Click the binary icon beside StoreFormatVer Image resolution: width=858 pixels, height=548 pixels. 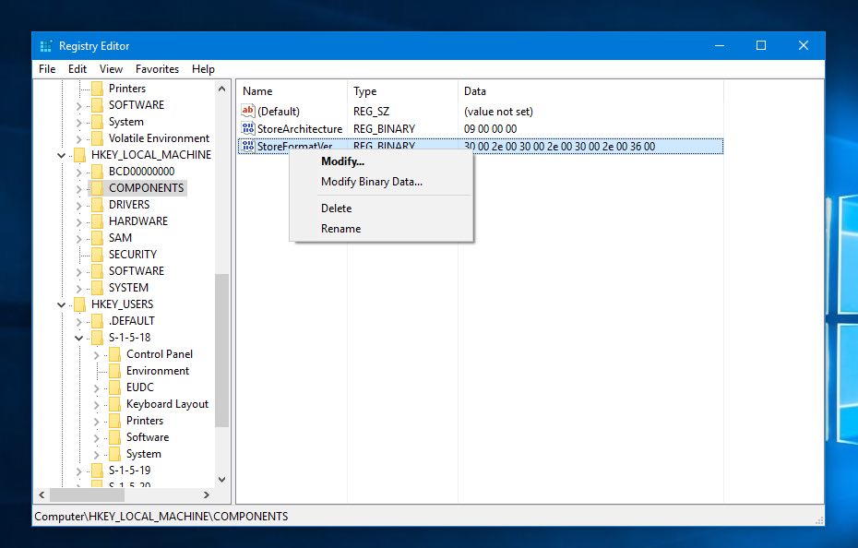pos(247,147)
